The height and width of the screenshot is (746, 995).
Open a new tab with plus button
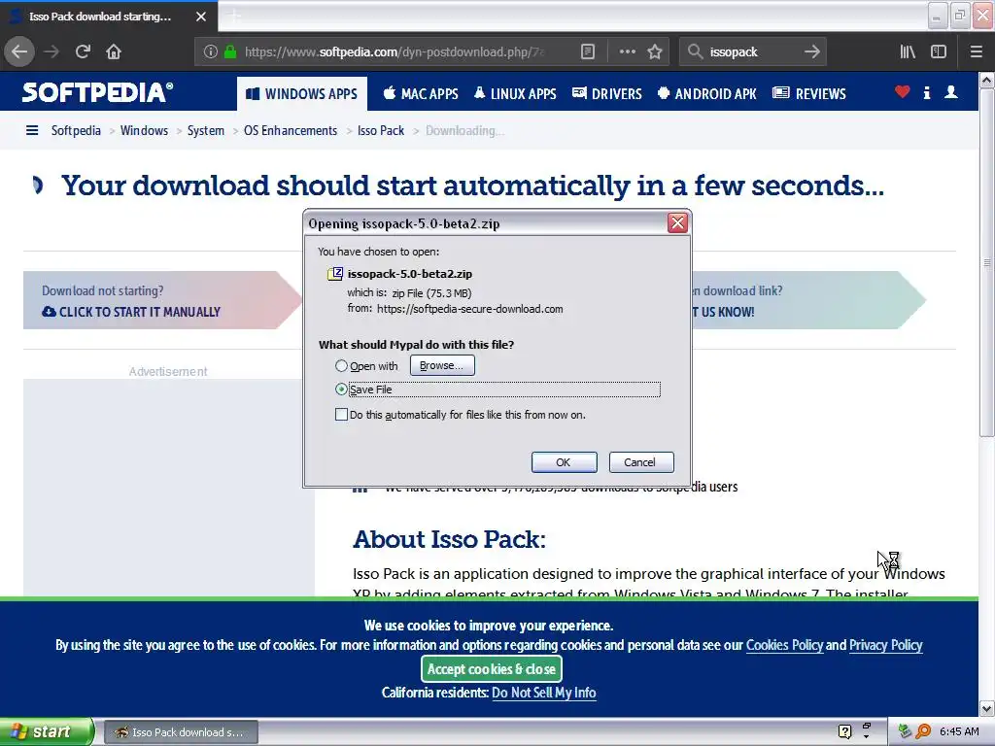[234, 17]
